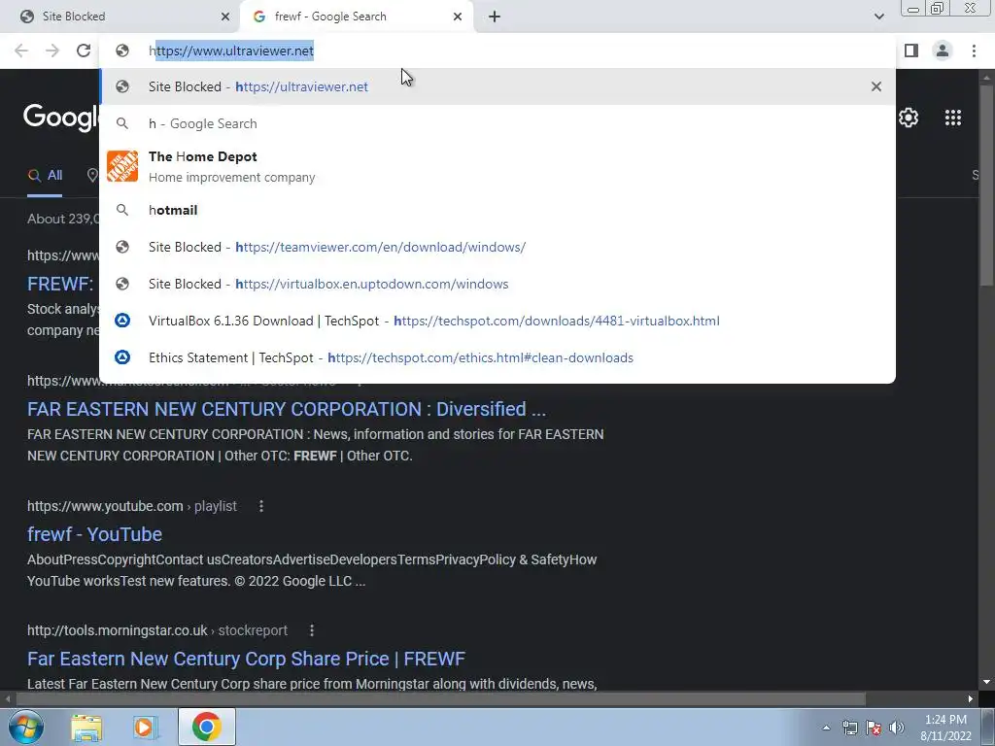Click the Chrome taskbar icon
The height and width of the screenshot is (746, 995).
coord(206,727)
